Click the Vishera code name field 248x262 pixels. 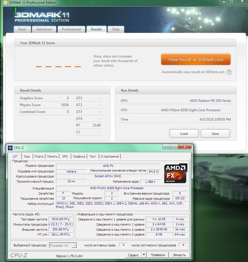coord(71,172)
